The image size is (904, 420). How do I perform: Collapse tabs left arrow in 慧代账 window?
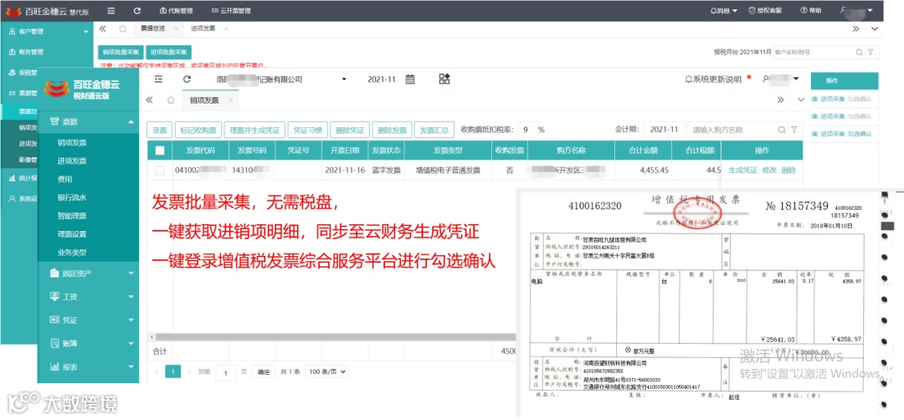[103, 28]
